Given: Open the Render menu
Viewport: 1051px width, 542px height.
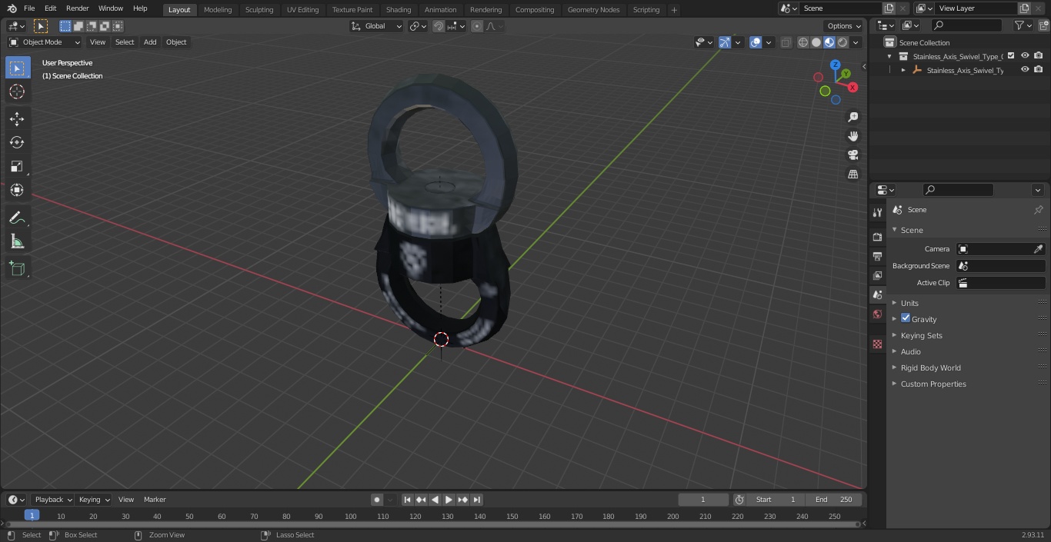Looking at the screenshot, I should 77,8.
